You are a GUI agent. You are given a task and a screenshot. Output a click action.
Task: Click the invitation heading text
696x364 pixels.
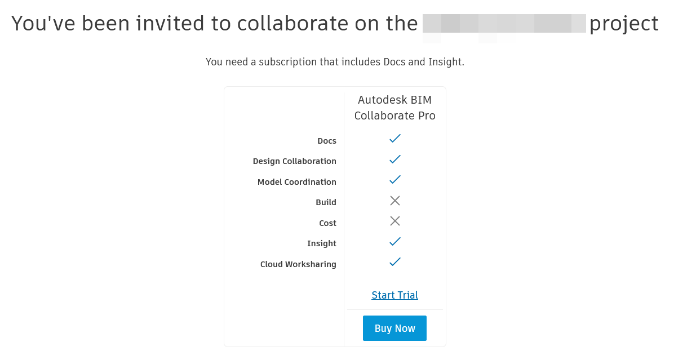[x=214, y=24]
